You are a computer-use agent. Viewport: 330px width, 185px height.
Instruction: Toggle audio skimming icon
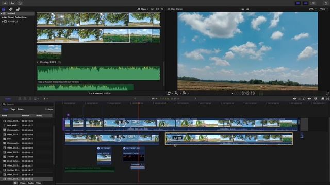pyautogui.click(x=299, y=99)
